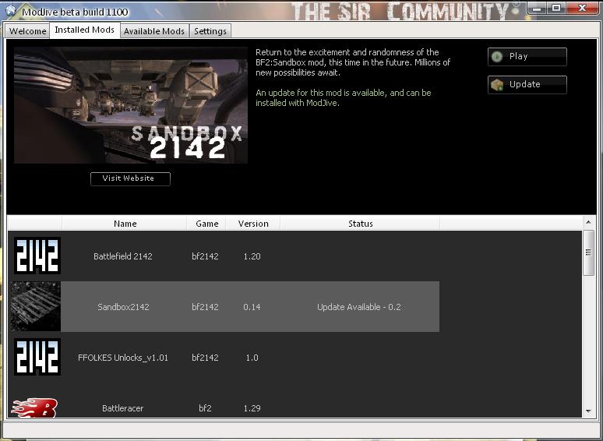Click the FFOLKES Unlocks 2142 logo icon
Viewport: 603px width, 441px height.
[37, 357]
